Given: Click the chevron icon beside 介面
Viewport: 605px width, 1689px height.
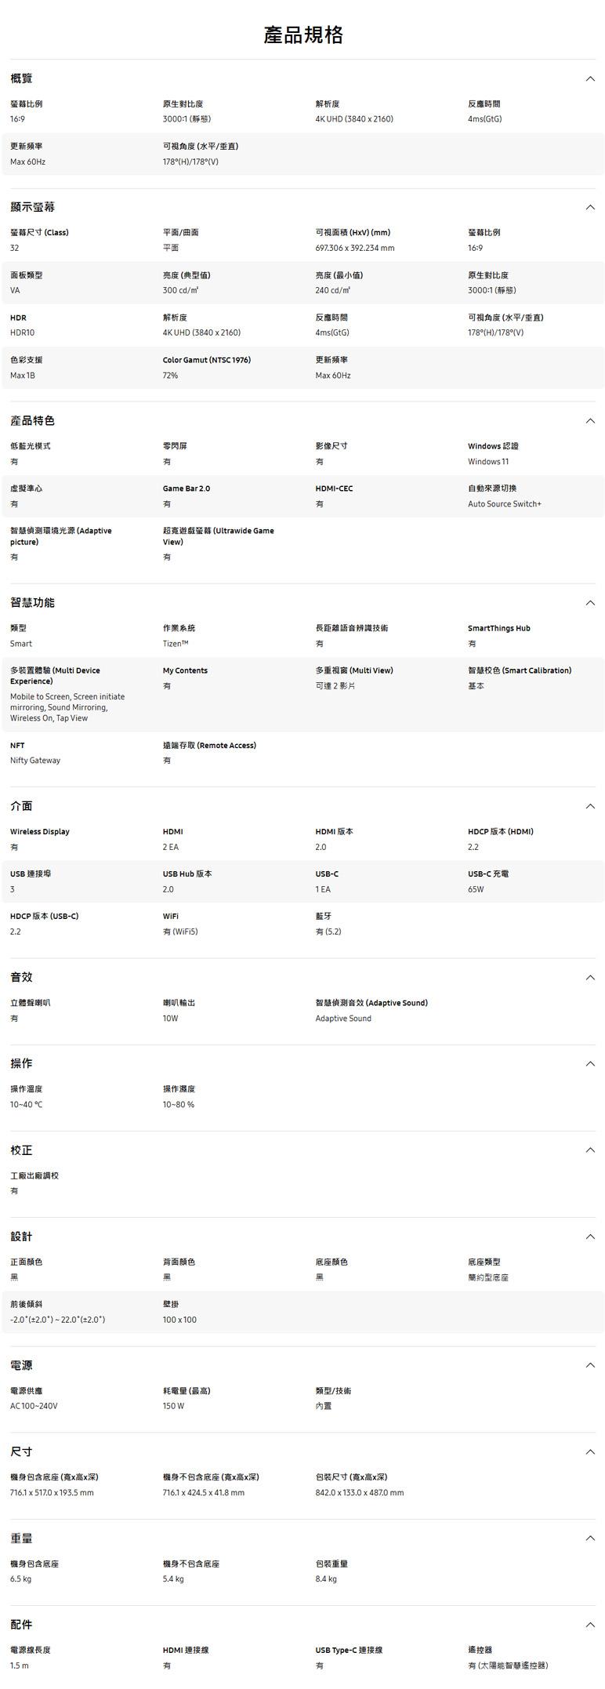Looking at the screenshot, I should click(x=590, y=807).
